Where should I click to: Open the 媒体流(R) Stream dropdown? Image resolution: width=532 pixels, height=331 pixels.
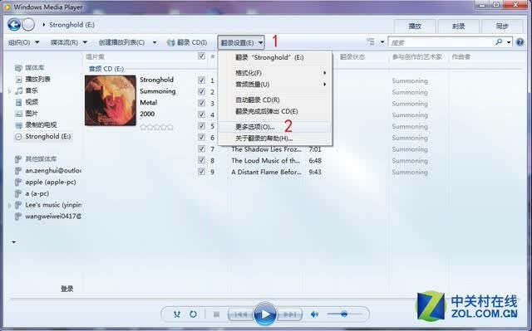[x=68, y=42]
